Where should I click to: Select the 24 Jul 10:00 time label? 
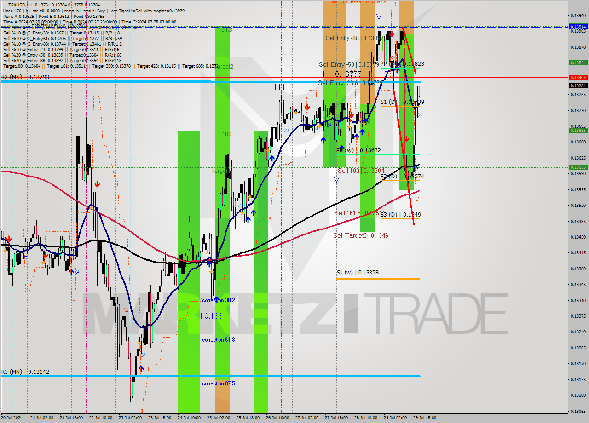pos(189,418)
